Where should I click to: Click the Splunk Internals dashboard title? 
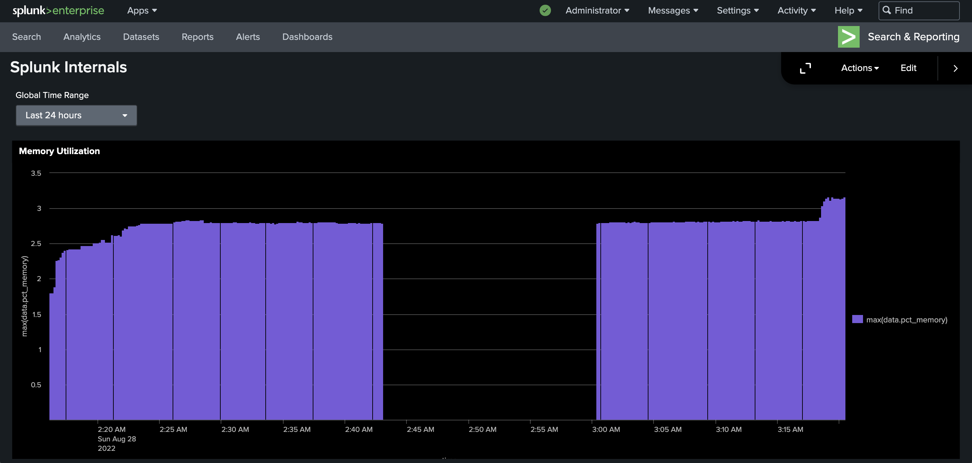coord(68,68)
